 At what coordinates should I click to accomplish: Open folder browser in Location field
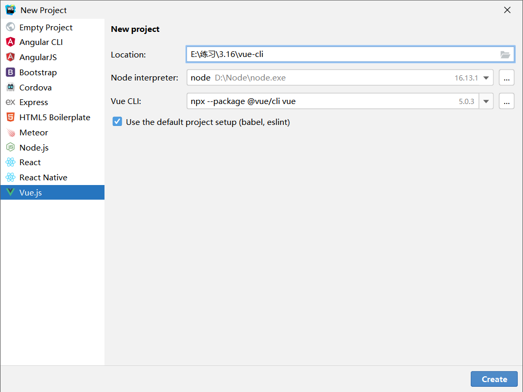(505, 54)
